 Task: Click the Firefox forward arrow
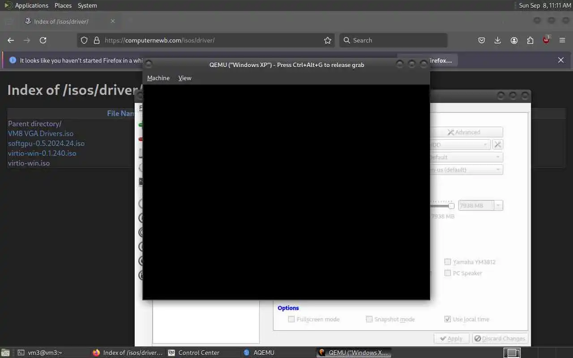(27, 40)
